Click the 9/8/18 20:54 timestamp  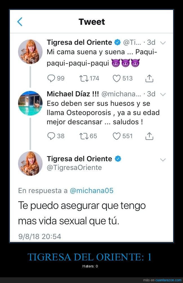(39, 236)
